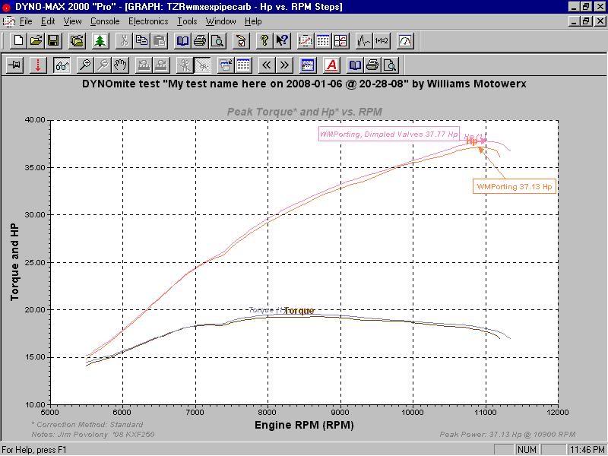608x456 pixels.
Task: Click the forward double-chevron arrow
Action: click(283, 65)
